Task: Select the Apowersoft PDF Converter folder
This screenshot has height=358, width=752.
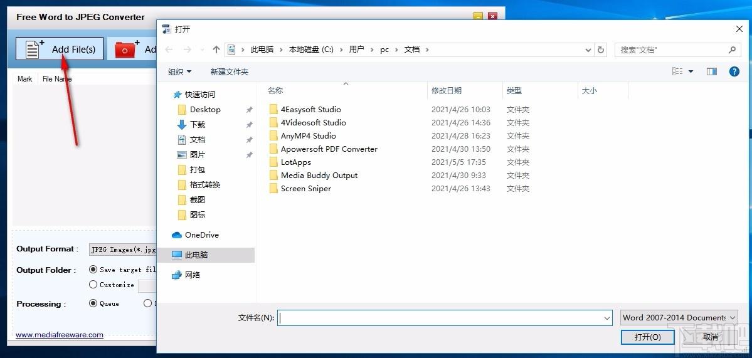Action: (x=329, y=149)
